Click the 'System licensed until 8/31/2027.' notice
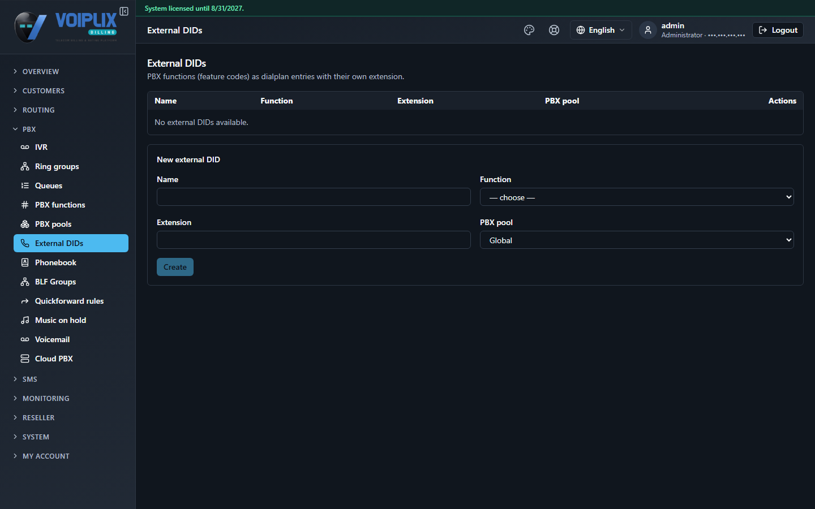 pyautogui.click(x=194, y=8)
